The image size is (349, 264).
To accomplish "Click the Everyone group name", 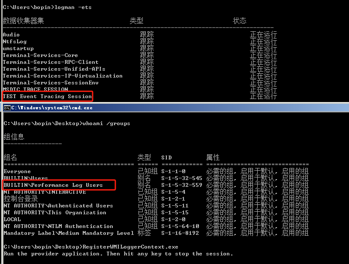I will (17, 171).
